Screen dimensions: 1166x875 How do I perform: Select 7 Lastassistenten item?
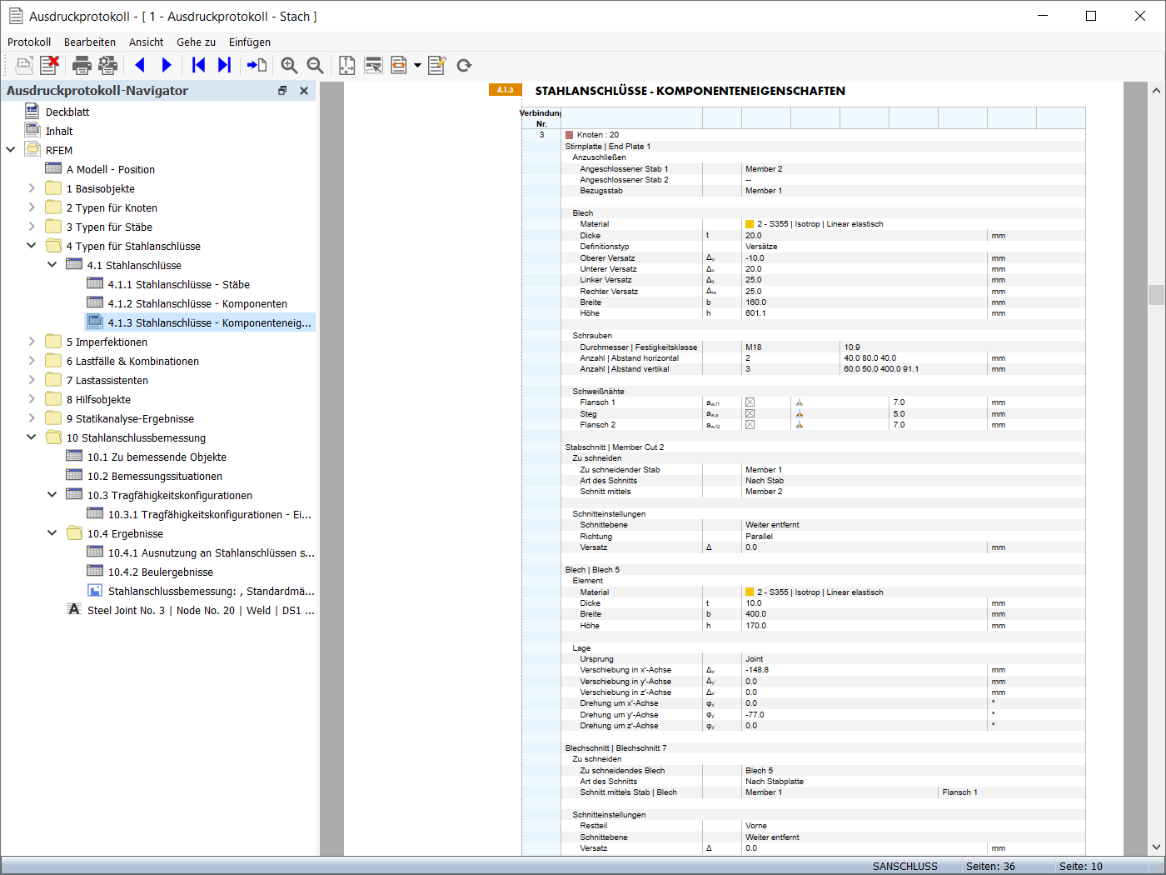click(107, 380)
